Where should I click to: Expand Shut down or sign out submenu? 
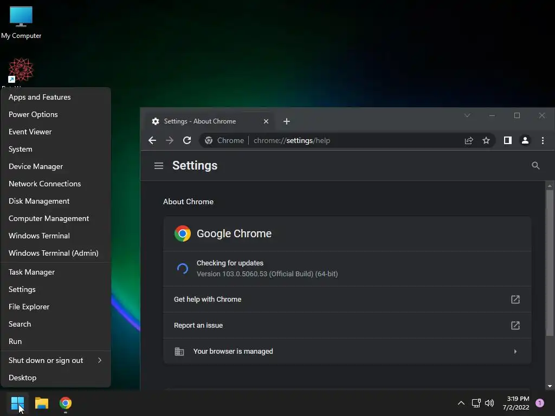[x=100, y=360]
